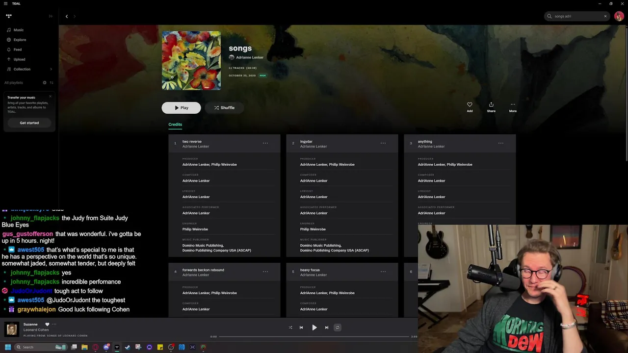The image size is (628, 353).
Task: Click track title two reverse
Action: pyautogui.click(x=192, y=142)
